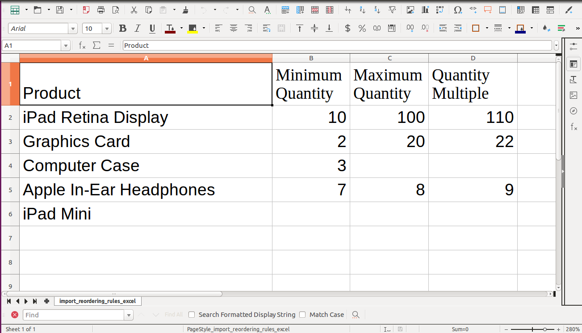Image resolution: width=582 pixels, height=333 pixels.
Task: Enable Search Formatted Display String checkbox
Action: tap(192, 315)
